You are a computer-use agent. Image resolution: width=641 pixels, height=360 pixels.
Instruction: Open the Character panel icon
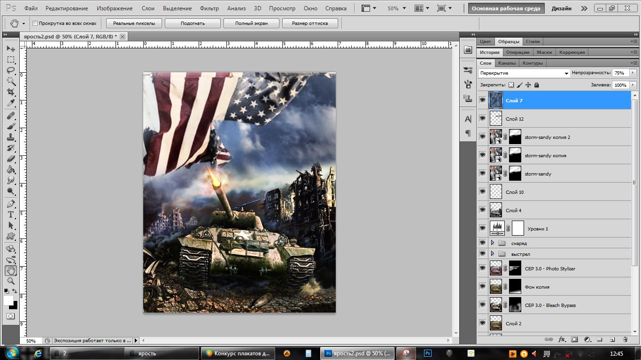click(x=468, y=119)
